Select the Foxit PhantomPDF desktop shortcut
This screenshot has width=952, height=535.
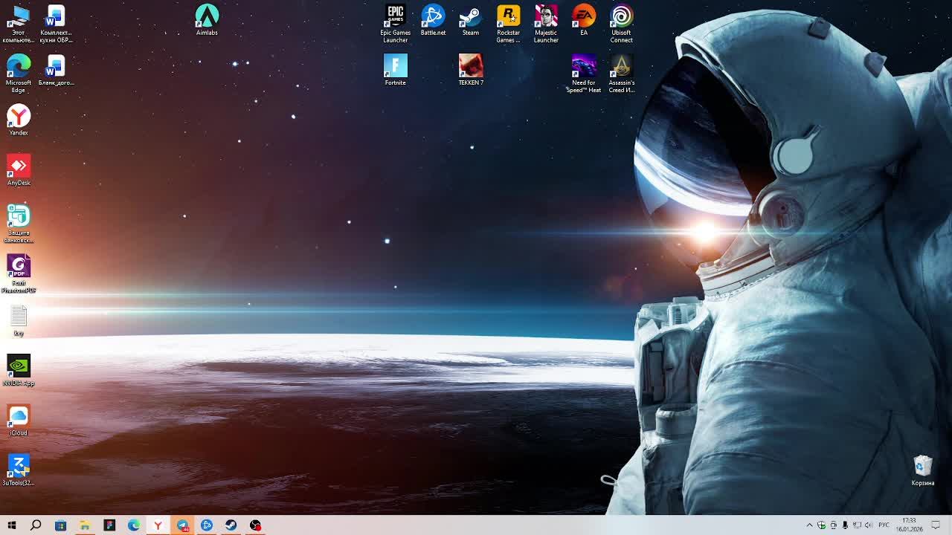coord(19,274)
